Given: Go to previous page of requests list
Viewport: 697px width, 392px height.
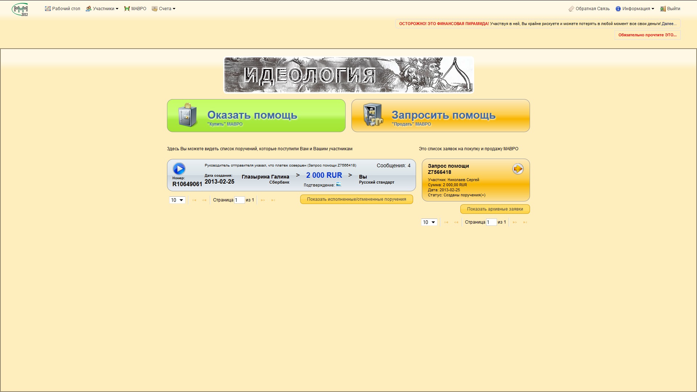Looking at the screenshot, I should (456, 222).
